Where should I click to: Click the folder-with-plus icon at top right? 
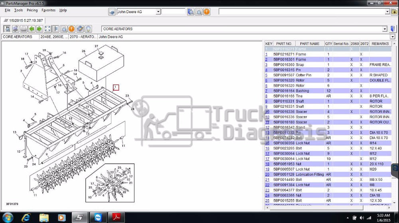pos(394,12)
